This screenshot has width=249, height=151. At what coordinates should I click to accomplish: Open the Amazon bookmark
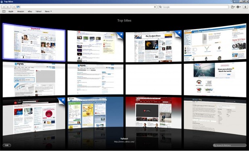pos(21,11)
